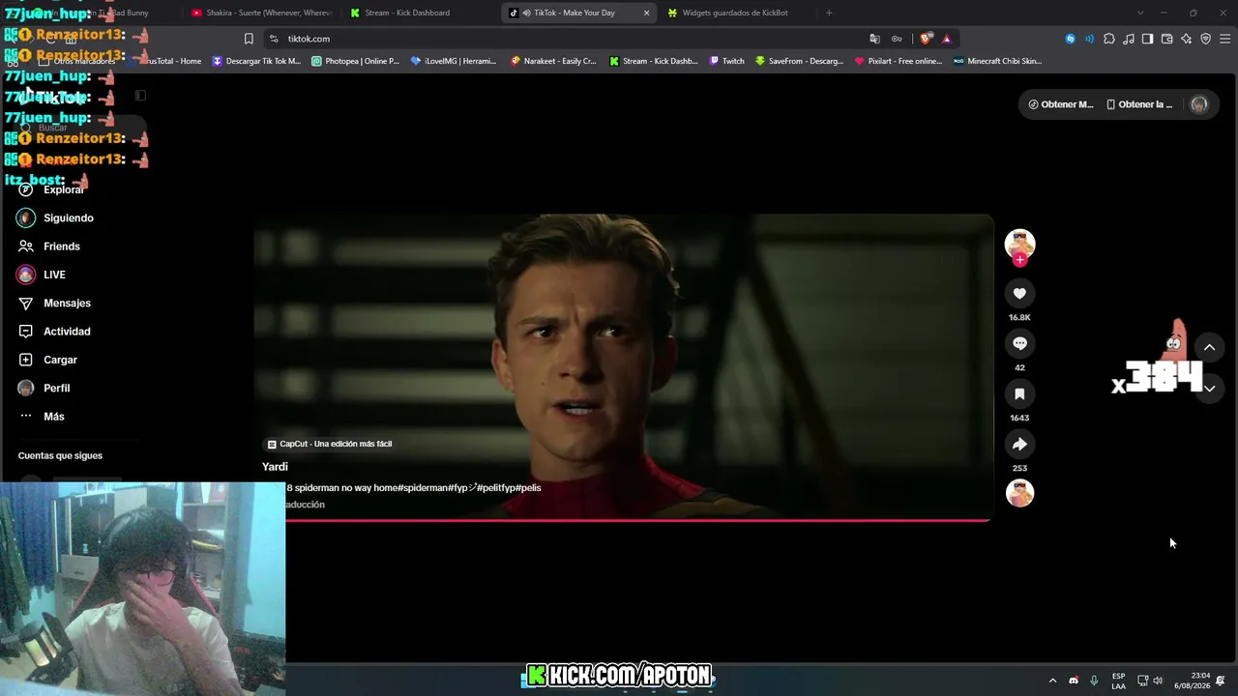Click the microphone icon in the system tray
1238x696 pixels.
[x=1094, y=681]
